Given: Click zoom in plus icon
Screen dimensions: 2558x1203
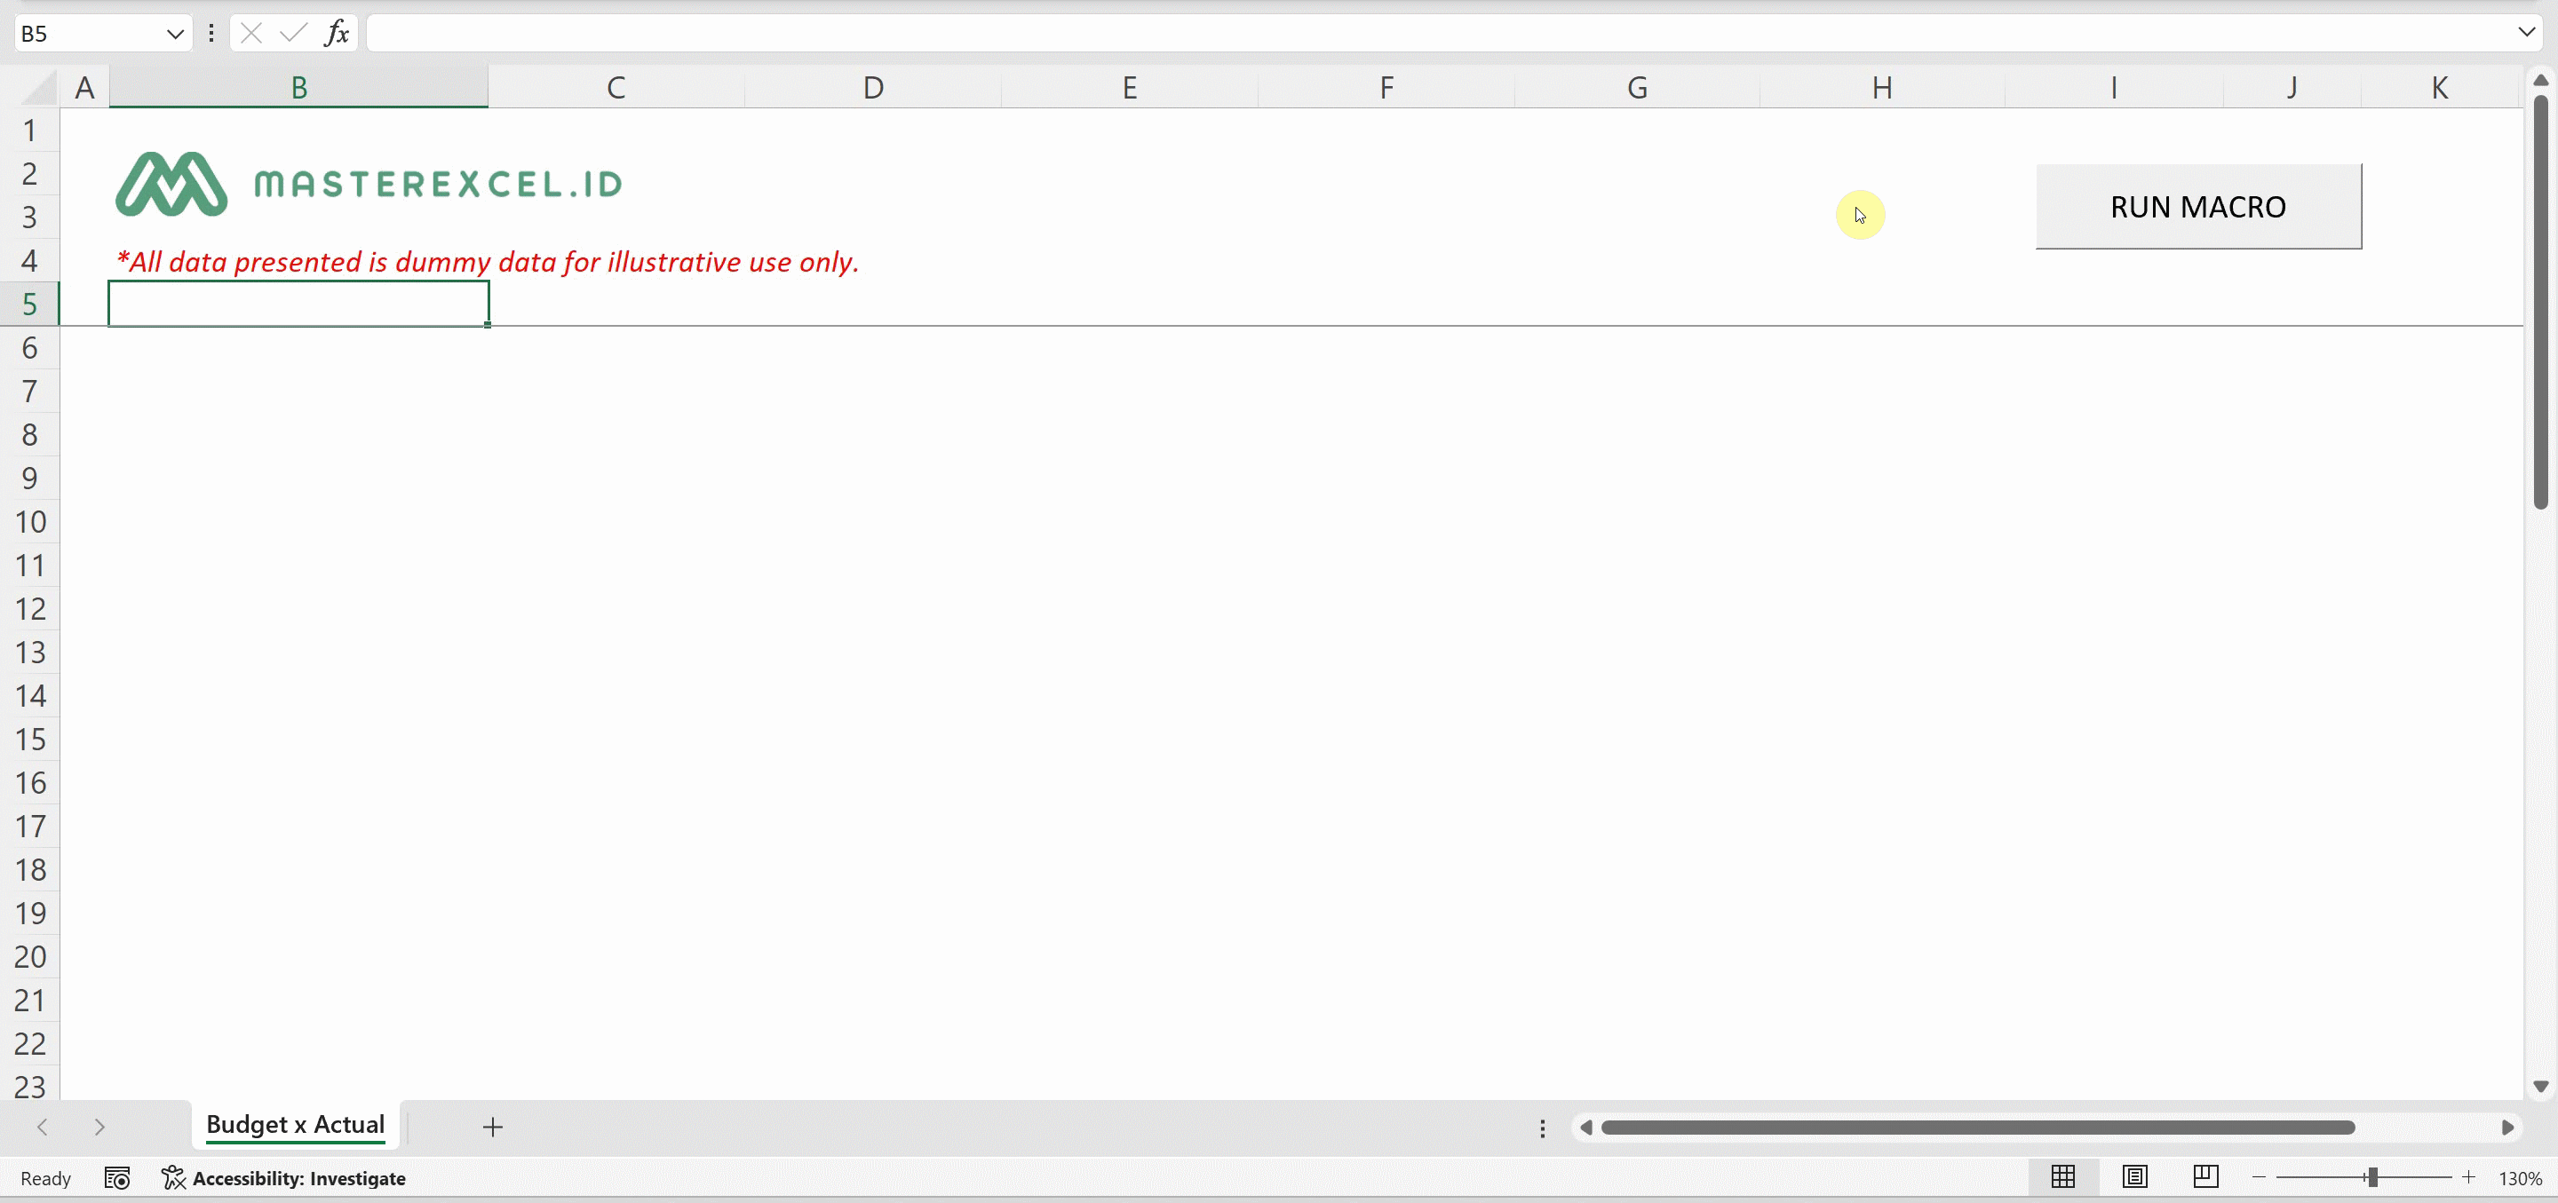Looking at the screenshot, I should pyautogui.click(x=2468, y=1177).
